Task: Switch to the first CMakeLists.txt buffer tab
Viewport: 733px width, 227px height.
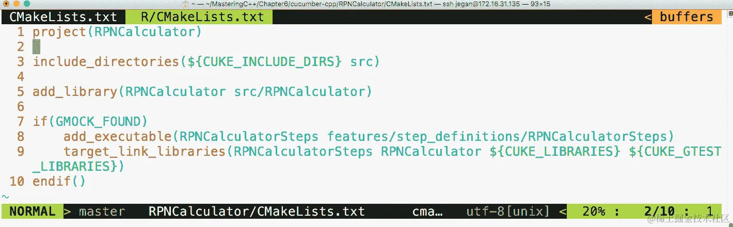Action: point(63,17)
